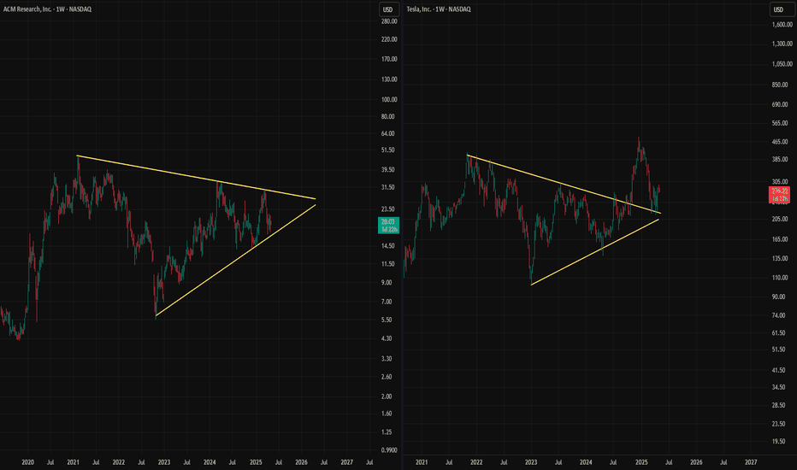Click 850.00 on the Tesla price axis
The image size is (797, 470).
tap(780, 85)
